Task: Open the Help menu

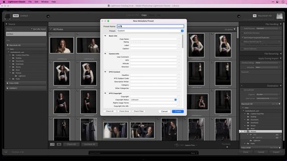Action: pyautogui.click(x=54, y=2)
